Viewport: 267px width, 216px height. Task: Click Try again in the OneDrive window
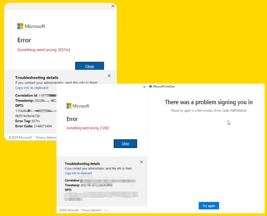[209, 206]
